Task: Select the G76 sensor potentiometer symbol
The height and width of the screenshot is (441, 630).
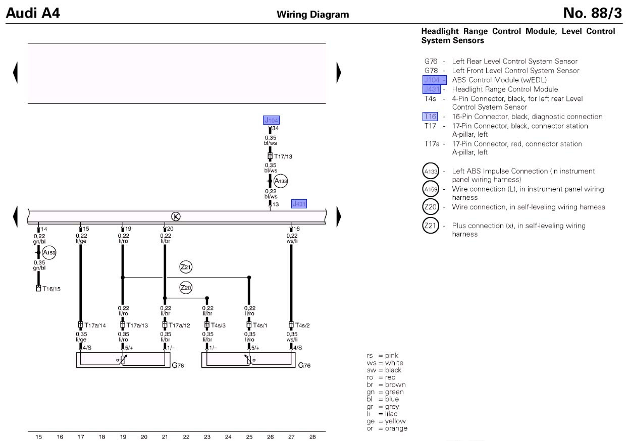Action: point(248,360)
